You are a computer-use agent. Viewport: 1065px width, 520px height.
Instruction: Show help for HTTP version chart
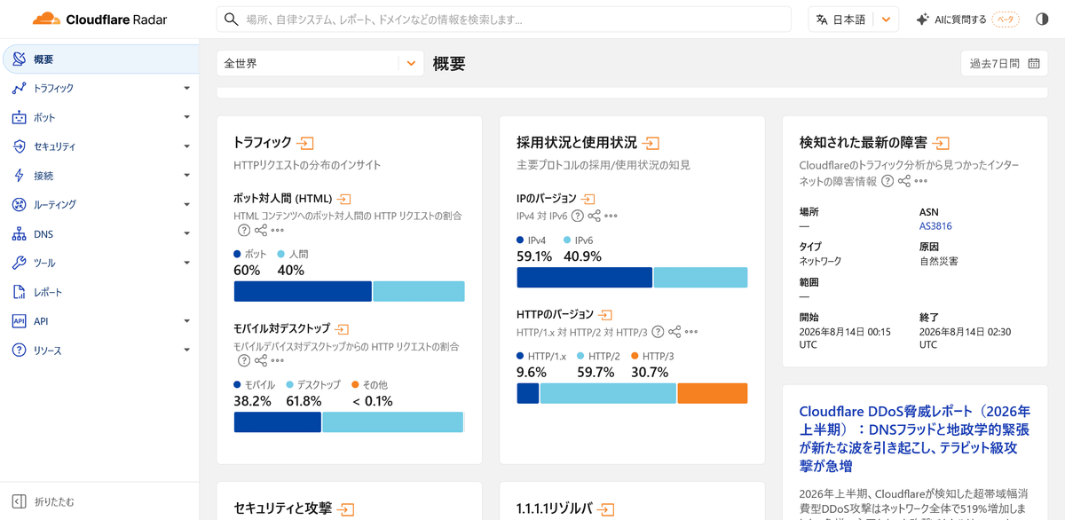(658, 332)
